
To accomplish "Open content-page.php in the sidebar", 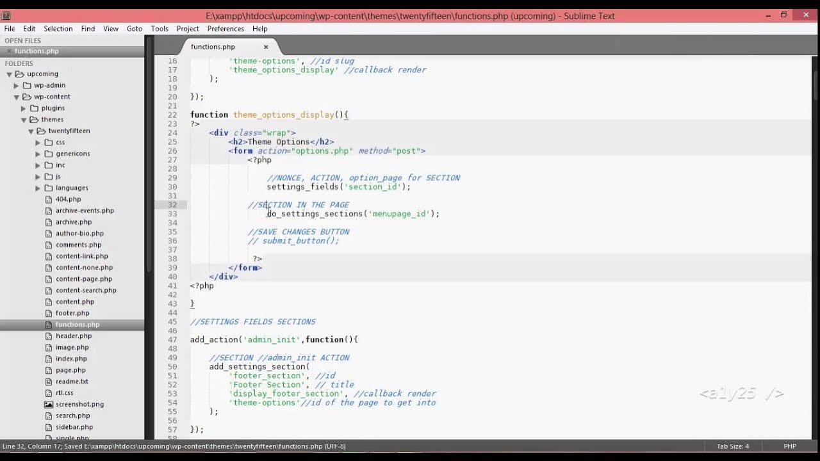I will (84, 279).
